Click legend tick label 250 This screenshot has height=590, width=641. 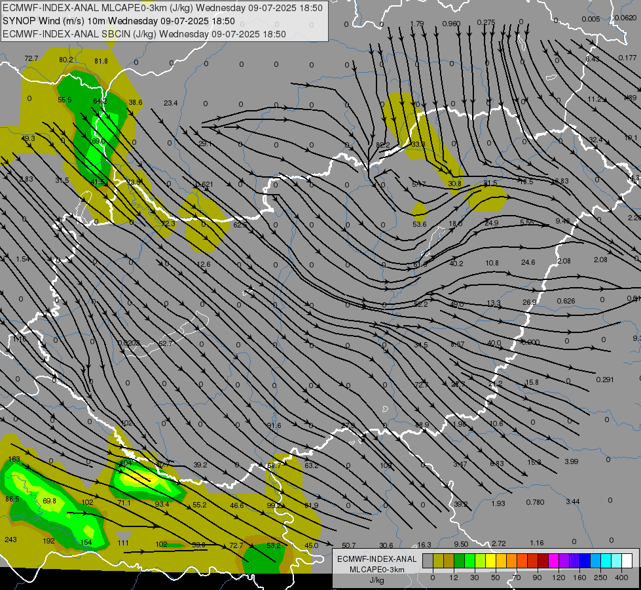click(600, 578)
